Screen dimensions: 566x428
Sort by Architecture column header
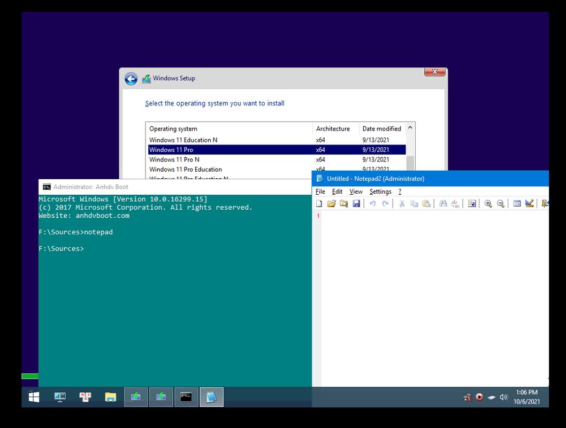[336, 129]
